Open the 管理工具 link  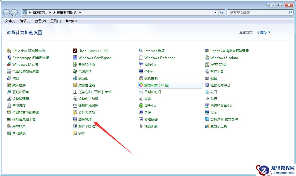217,72
